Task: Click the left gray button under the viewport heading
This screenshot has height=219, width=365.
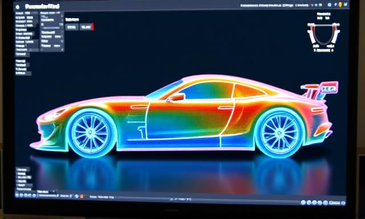Action: [72, 27]
